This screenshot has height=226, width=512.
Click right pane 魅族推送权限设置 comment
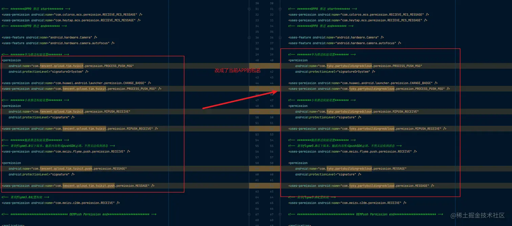[322, 140]
